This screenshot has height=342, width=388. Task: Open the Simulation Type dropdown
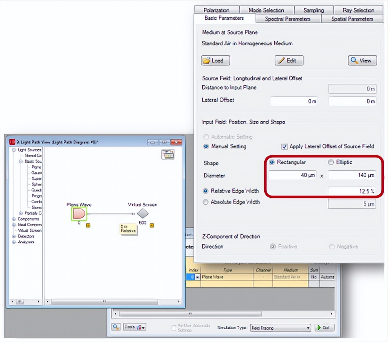point(281,328)
